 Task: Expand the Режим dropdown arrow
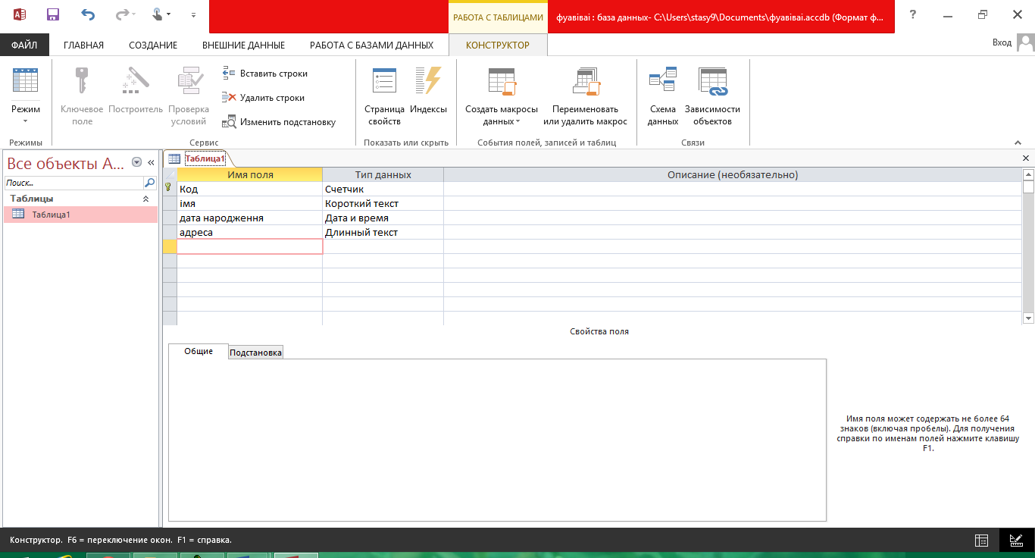point(25,121)
